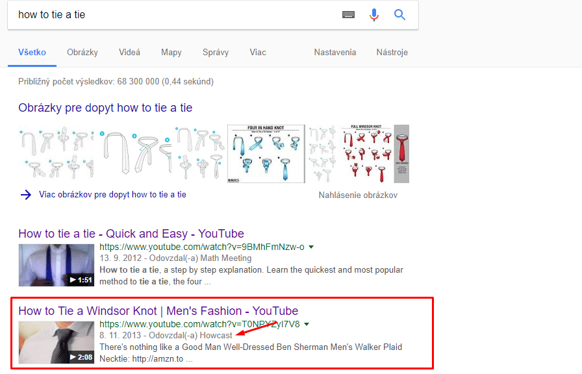Image resolution: width=582 pixels, height=374 pixels.
Task: Switch to the Videá tab
Action: 129,53
